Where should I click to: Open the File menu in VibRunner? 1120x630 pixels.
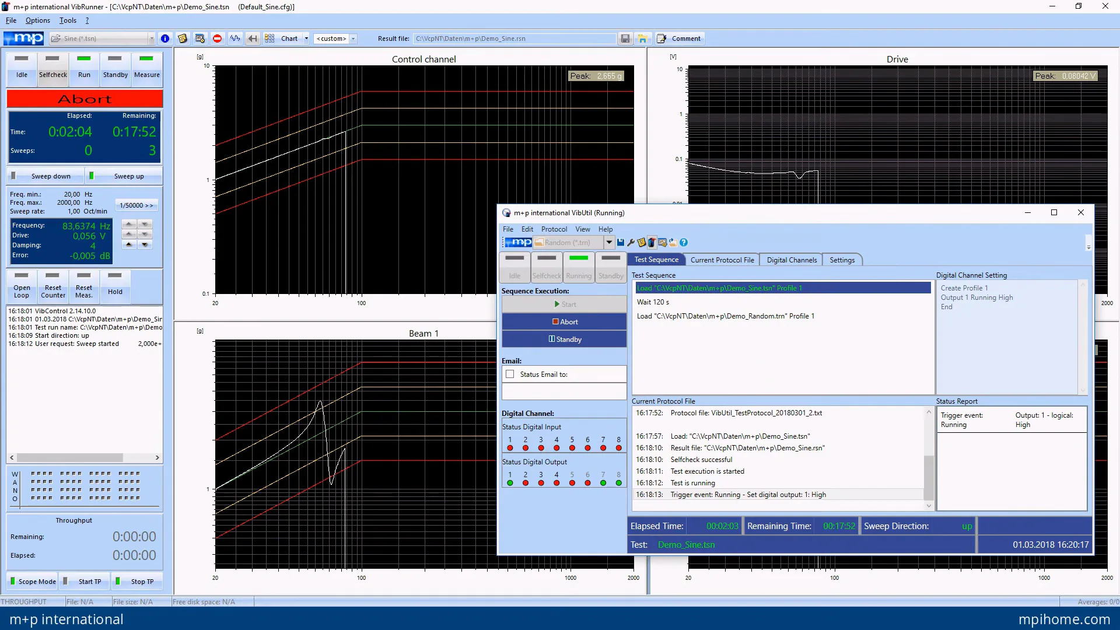point(11,20)
